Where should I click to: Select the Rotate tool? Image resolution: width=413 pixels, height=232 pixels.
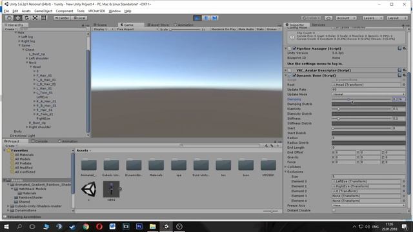pyautogui.click(x=26, y=18)
